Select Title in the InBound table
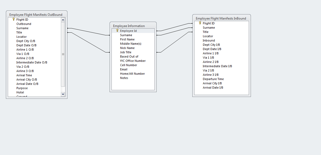321x155 pixels. (205, 32)
